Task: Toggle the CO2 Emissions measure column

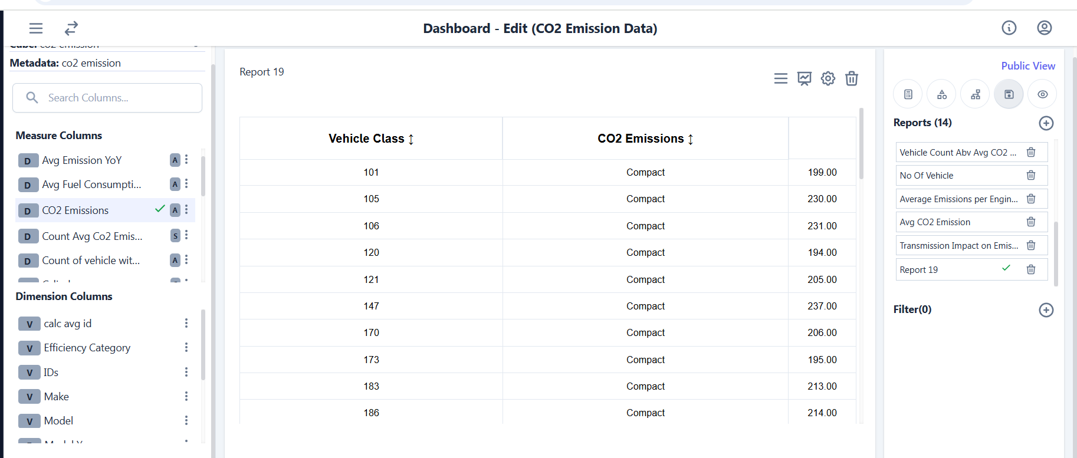Action: point(75,210)
